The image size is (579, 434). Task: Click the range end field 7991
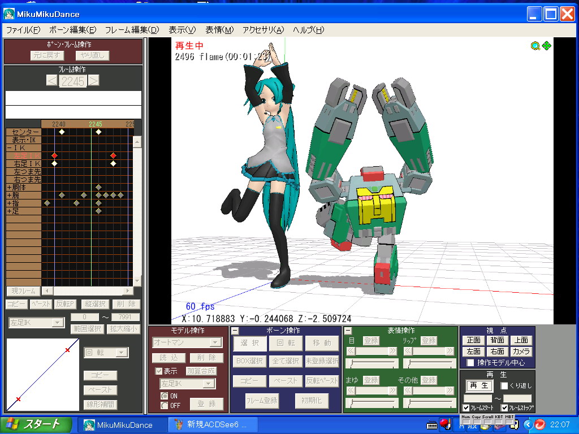pos(125,316)
